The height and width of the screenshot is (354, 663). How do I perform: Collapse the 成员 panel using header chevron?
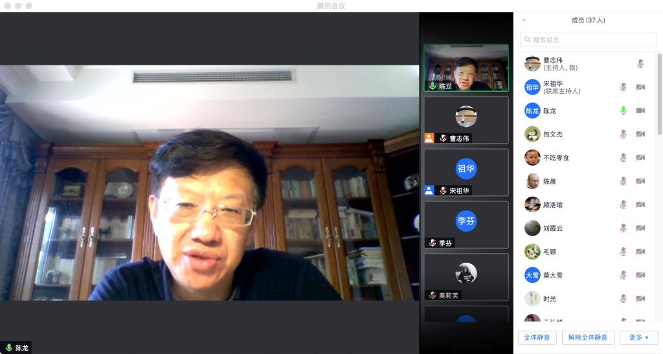pyautogui.click(x=524, y=20)
